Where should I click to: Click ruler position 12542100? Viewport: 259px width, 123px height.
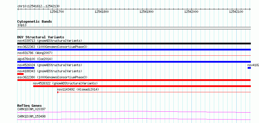(236, 12)
